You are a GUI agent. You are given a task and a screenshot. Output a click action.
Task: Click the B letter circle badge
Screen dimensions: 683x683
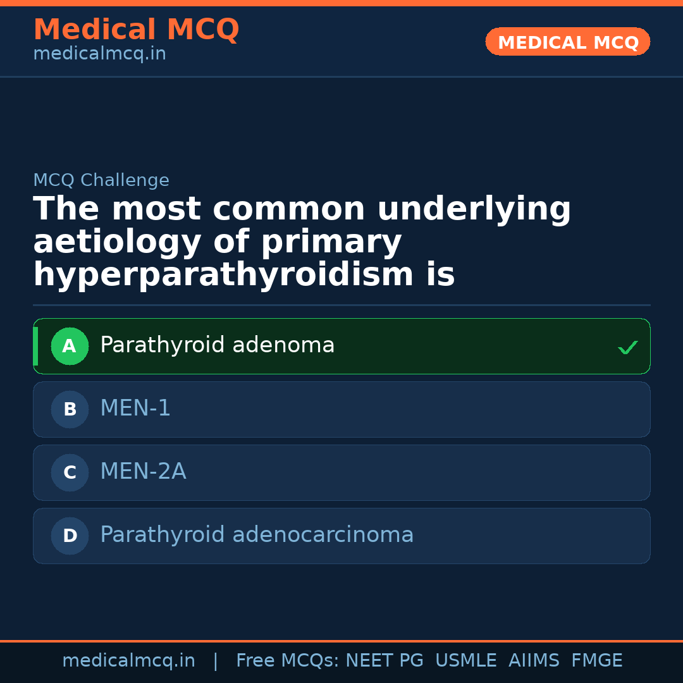70,410
